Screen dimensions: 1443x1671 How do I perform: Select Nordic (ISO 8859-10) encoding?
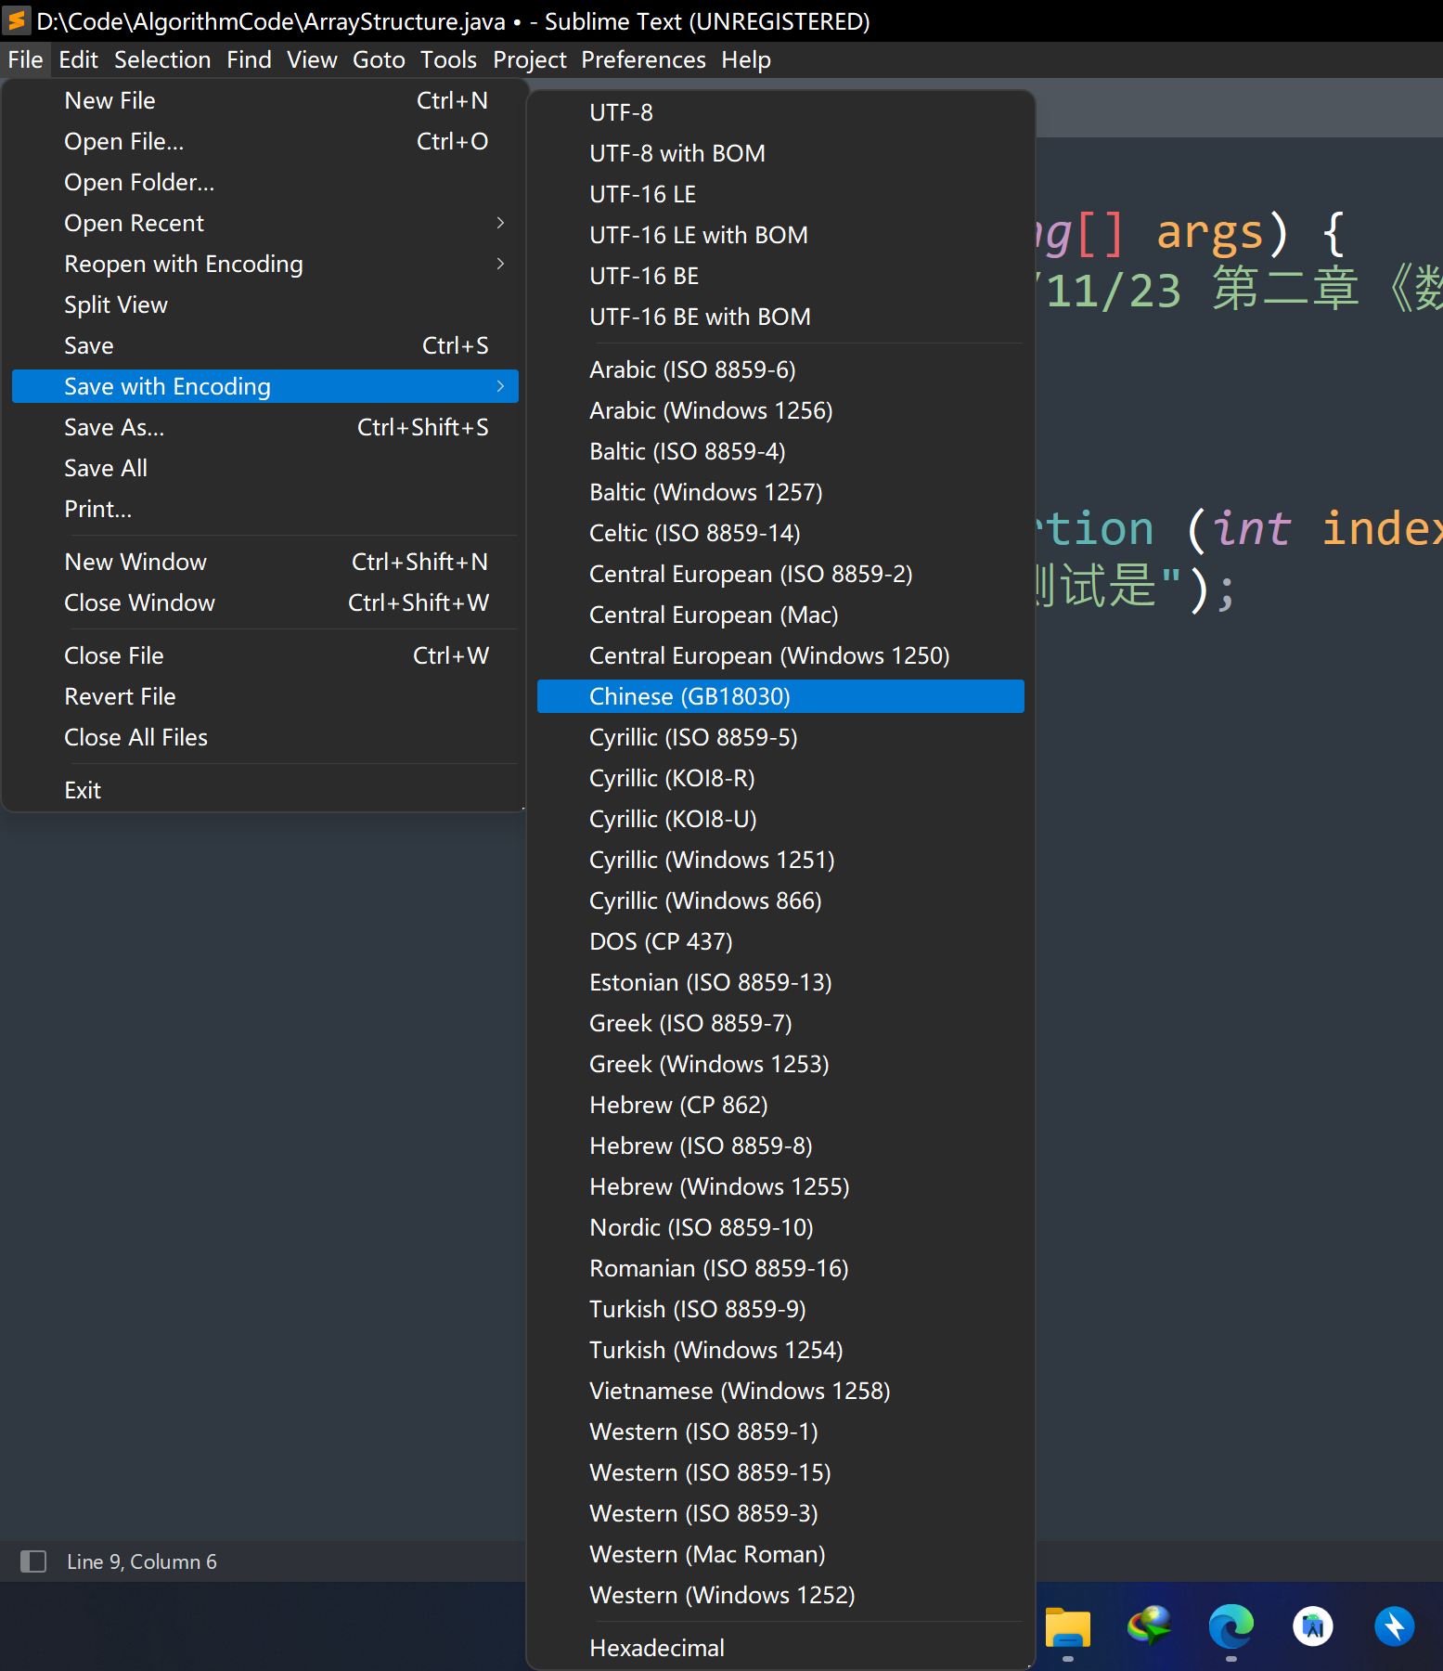pyautogui.click(x=780, y=1227)
